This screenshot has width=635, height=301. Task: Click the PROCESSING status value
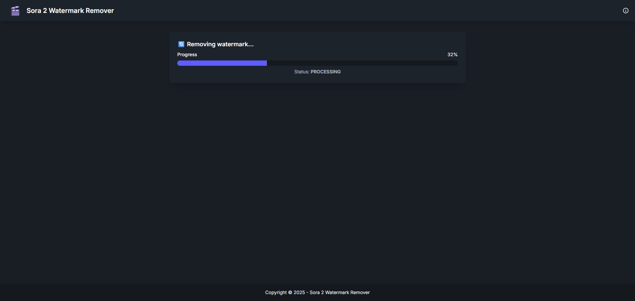[x=325, y=72]
